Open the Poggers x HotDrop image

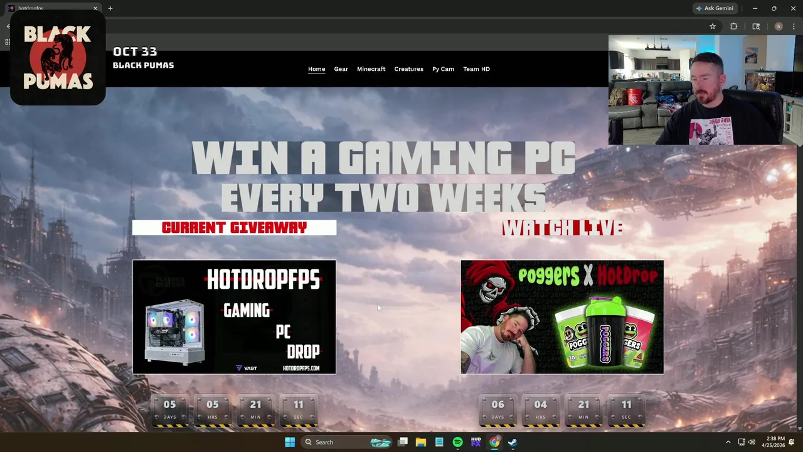(x=562, y=317)
